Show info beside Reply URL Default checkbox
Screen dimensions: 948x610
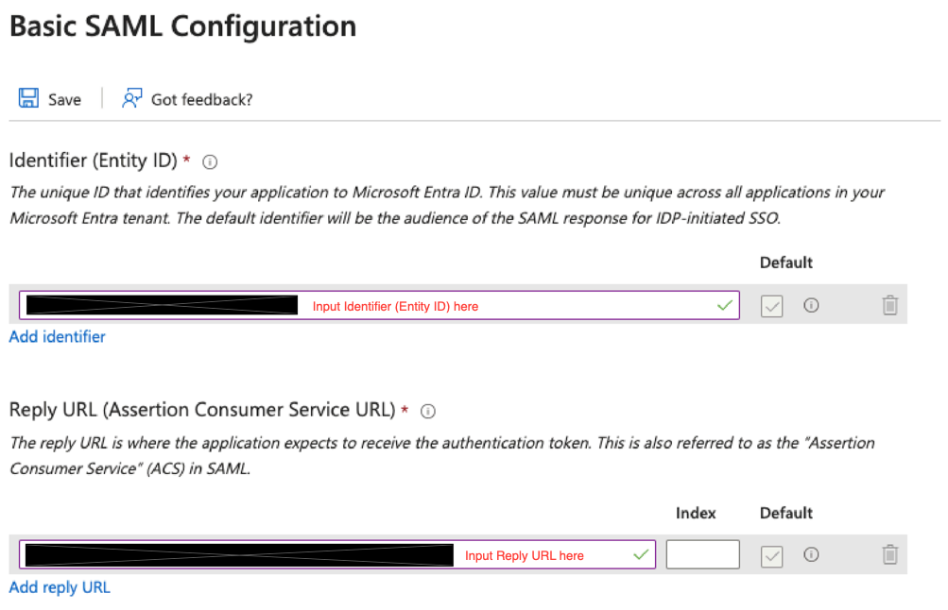(810, 554)
